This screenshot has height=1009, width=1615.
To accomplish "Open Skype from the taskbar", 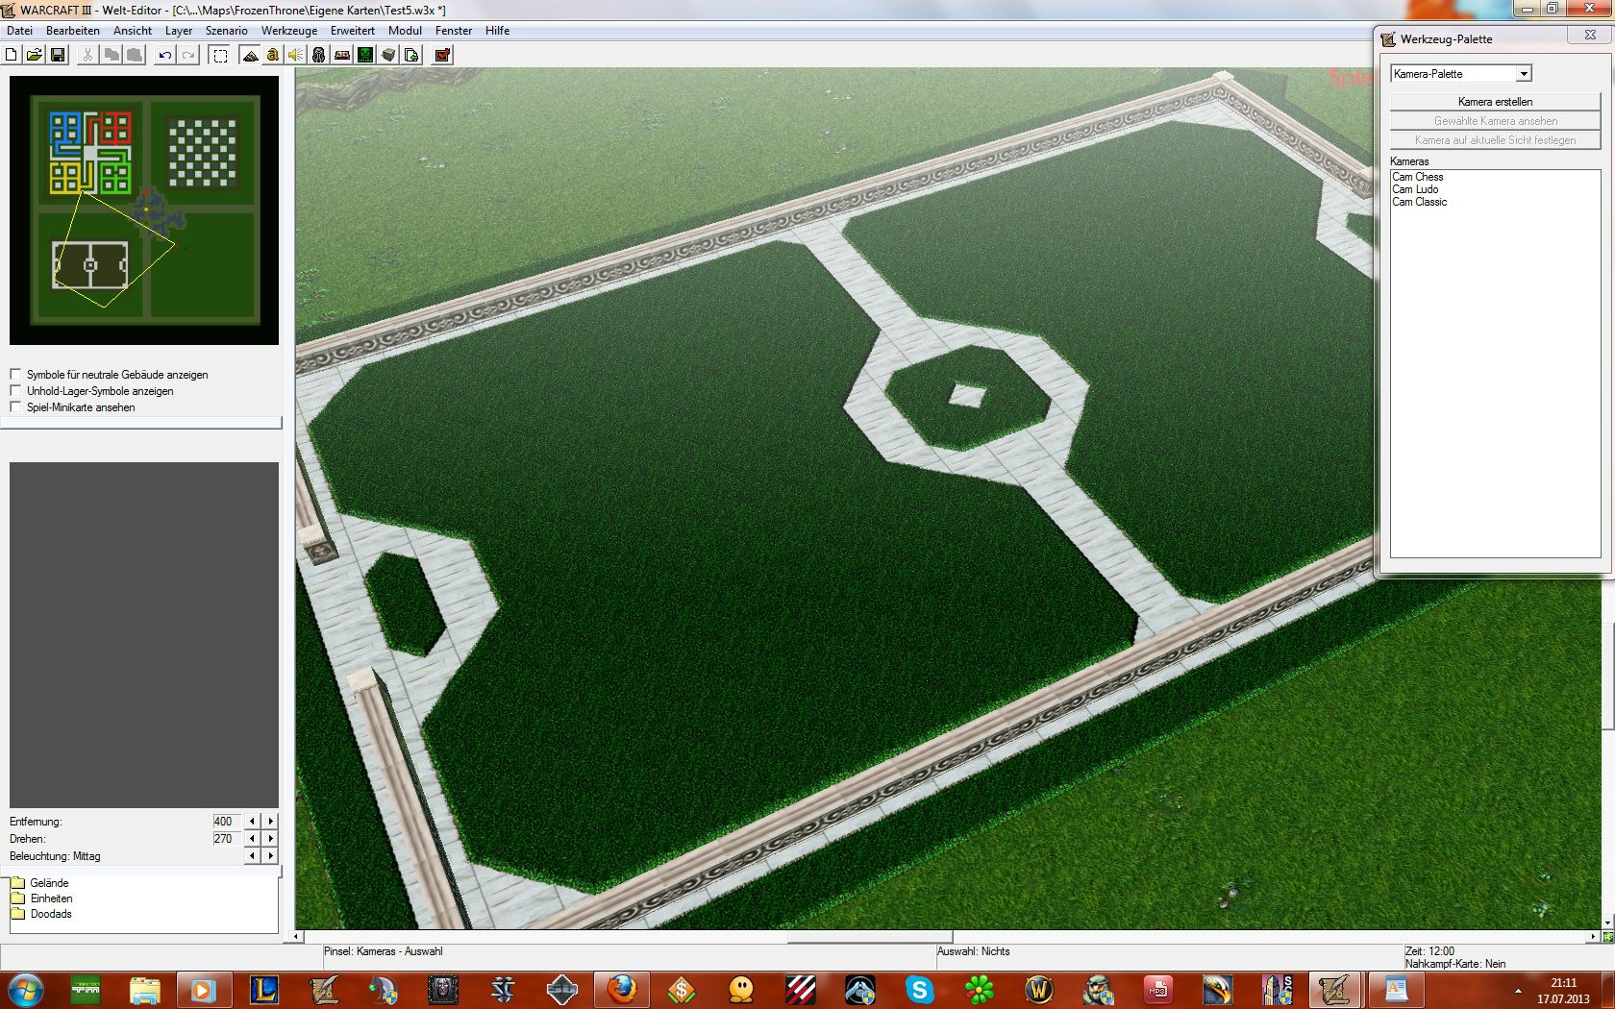I will [919, 989].
